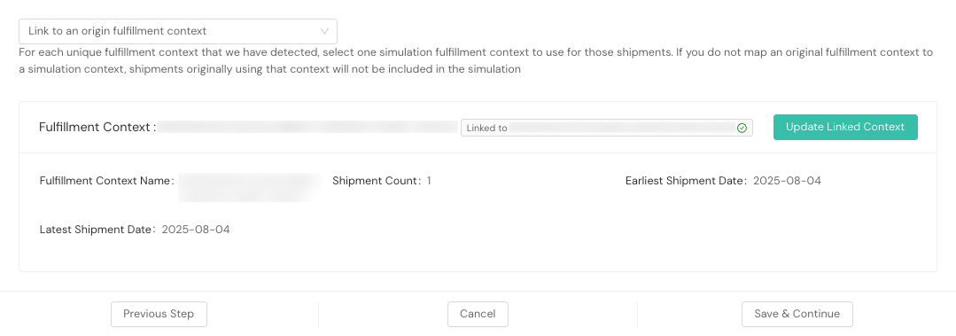Click the Earliest Shipment Date label

[687, 181]
